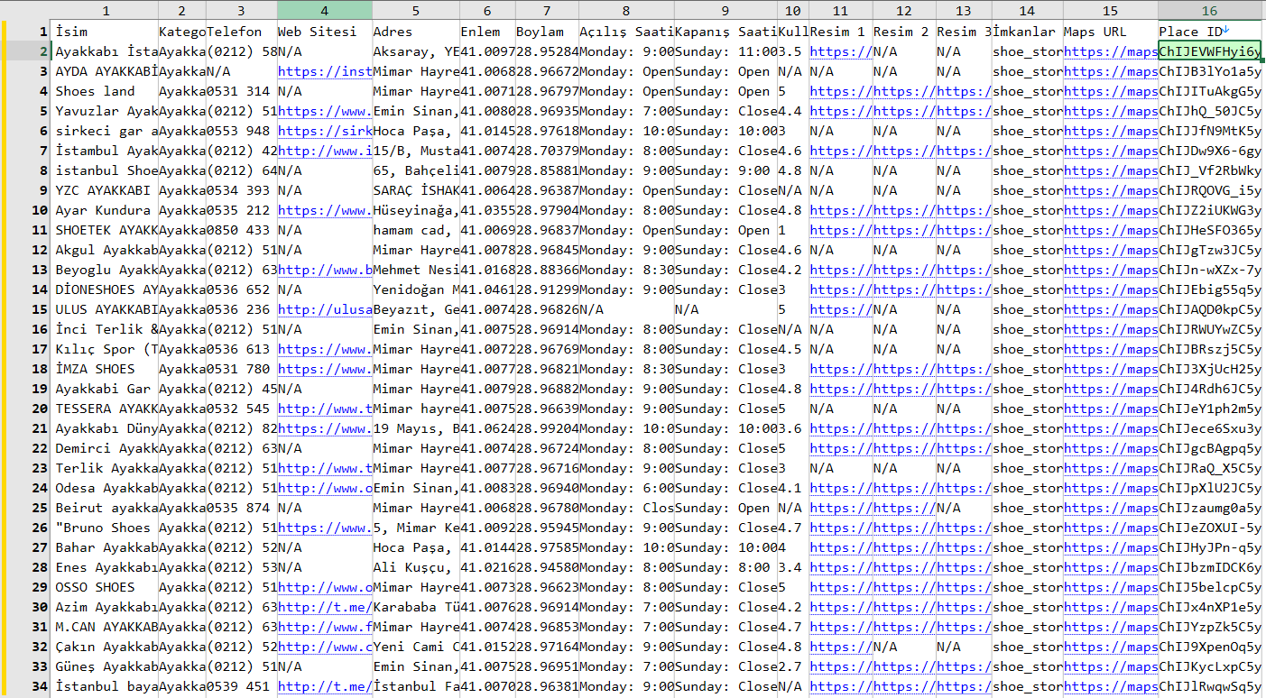Select the Hüseyinağa address cell
Viewport: 1266px width, 698px height.
pyautogui.click(x=416, y=210)
